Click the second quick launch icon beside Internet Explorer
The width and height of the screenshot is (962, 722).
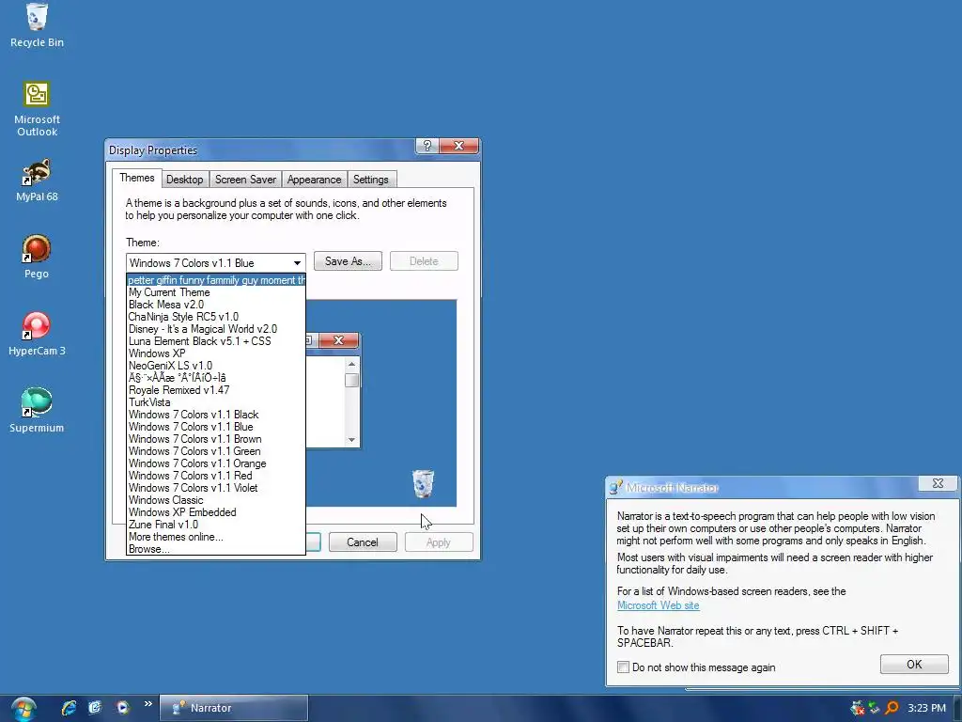[x=95, y=708]
